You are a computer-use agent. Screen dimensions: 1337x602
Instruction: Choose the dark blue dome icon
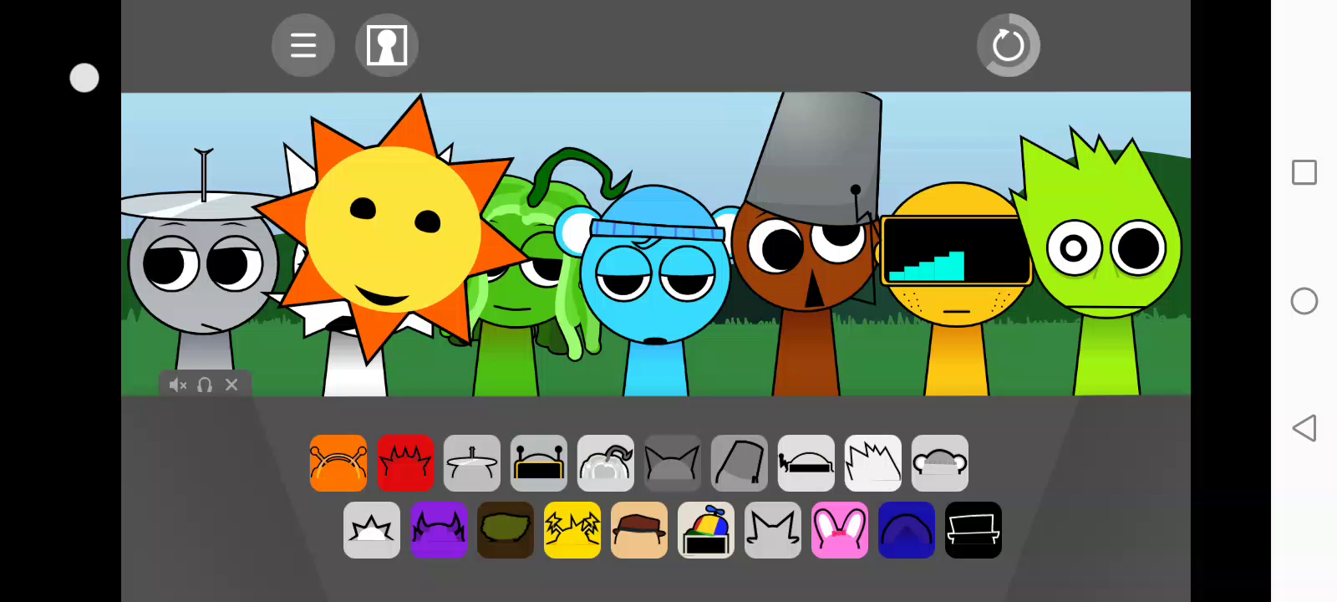(x=907, y=530)
